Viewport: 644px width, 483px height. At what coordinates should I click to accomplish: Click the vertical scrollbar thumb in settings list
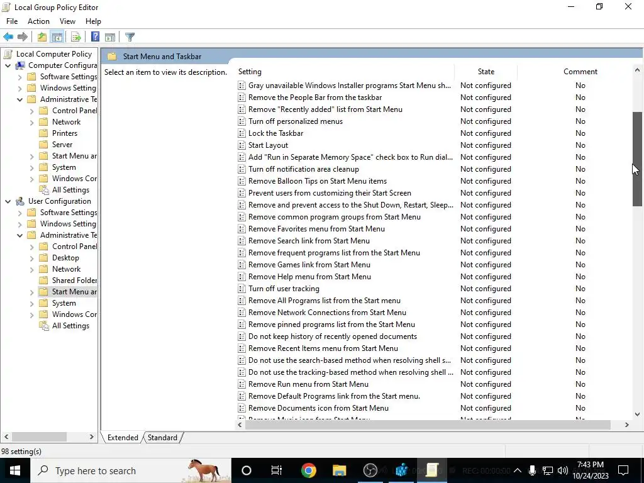(x=637, y=159)
